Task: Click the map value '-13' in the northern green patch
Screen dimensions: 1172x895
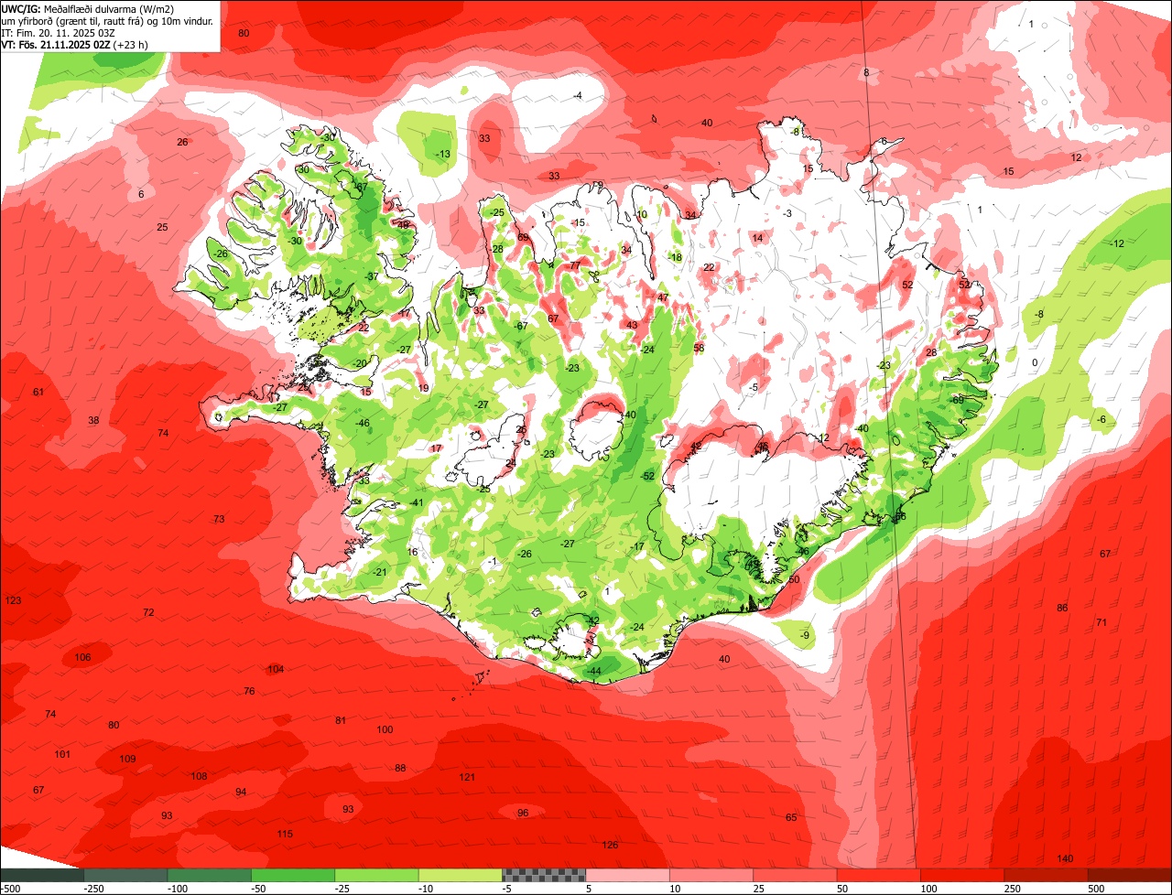Action: pos(442,154)
